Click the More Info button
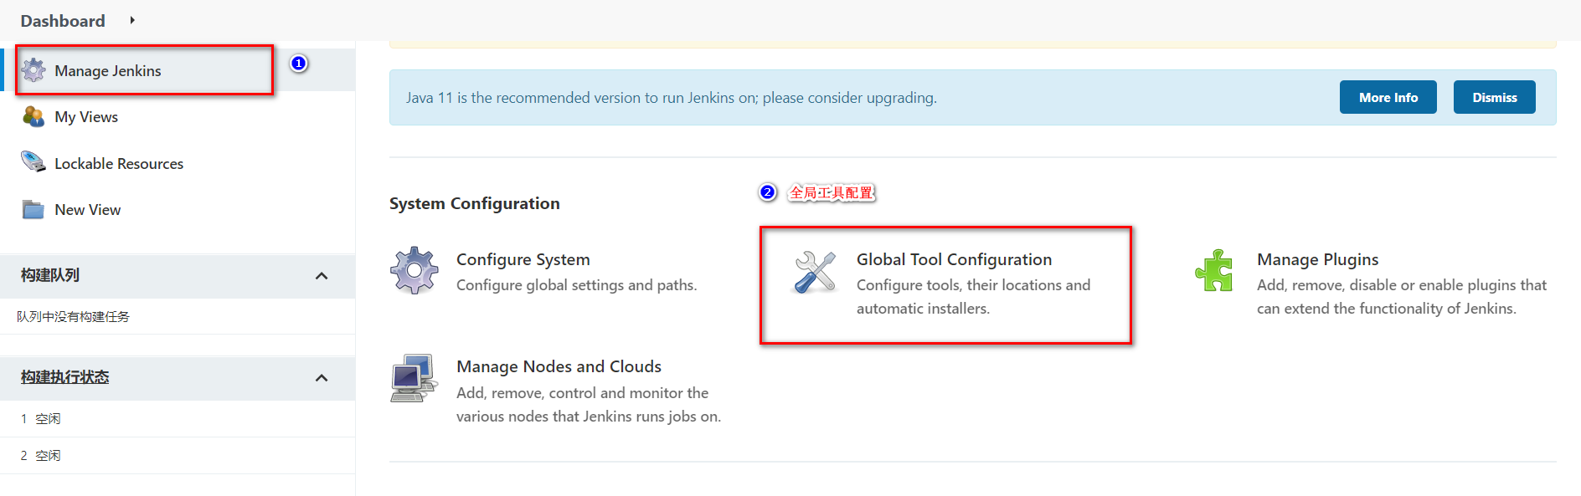1581x496 pixels. click(x=1388, y=97)
